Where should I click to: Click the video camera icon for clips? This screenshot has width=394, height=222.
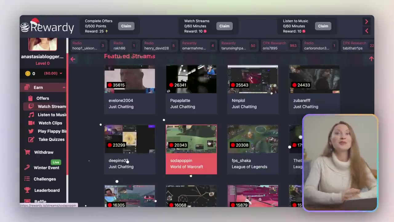click(31, 123)
